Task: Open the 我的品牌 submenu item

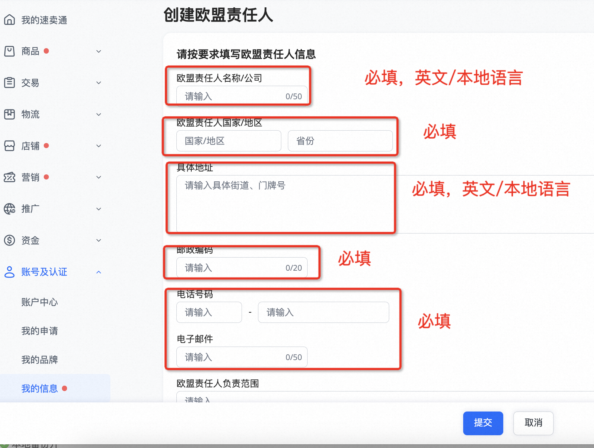Action: click(40, 360)
